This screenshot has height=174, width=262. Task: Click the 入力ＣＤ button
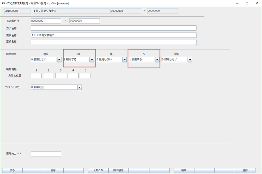pos(98,170)
